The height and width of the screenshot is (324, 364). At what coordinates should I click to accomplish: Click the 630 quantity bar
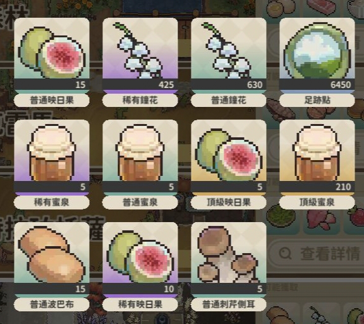229,84
